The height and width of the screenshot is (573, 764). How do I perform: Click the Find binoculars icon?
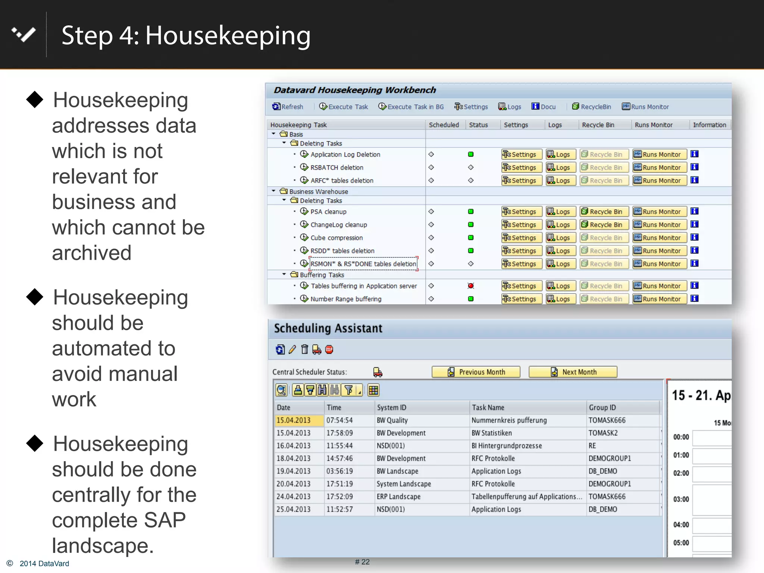tap(322, 390)
